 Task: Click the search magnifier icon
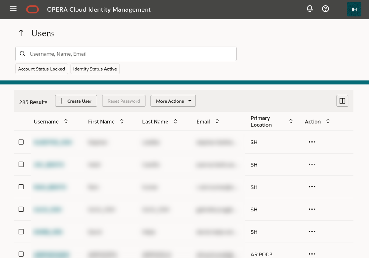point(23,54)
